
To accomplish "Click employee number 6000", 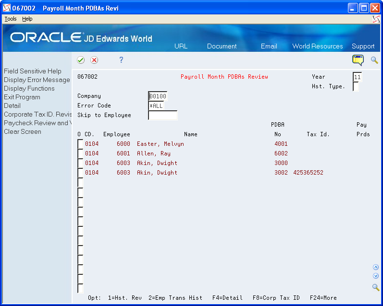I will (124, 144).
